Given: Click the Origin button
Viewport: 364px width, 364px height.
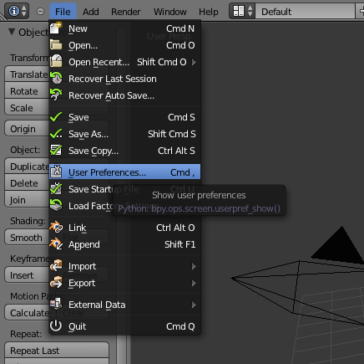Looking at the screenshot, I should click(27, 129).
